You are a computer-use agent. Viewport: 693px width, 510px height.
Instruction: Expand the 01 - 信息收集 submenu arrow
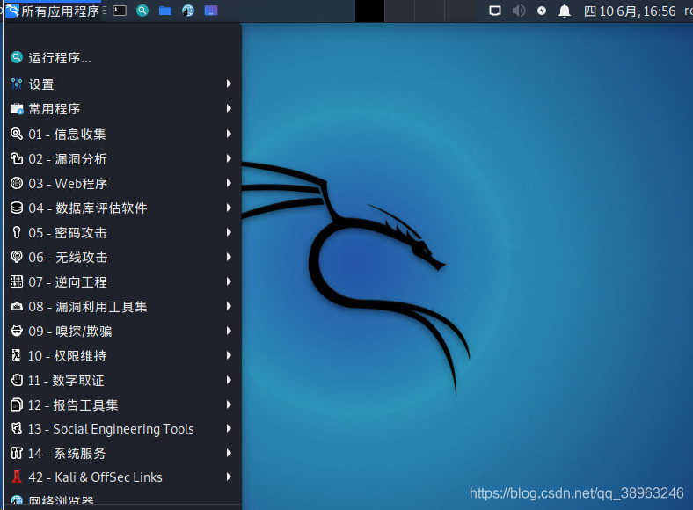pyautogui.click(x=229, y=134)
